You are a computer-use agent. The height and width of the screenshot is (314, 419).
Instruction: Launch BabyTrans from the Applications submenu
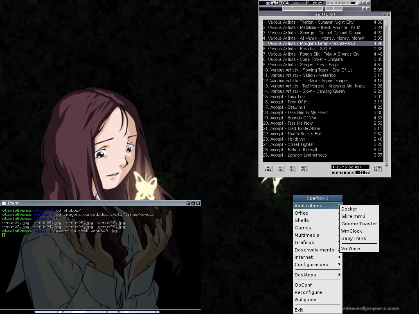click(x=359, y=238)
